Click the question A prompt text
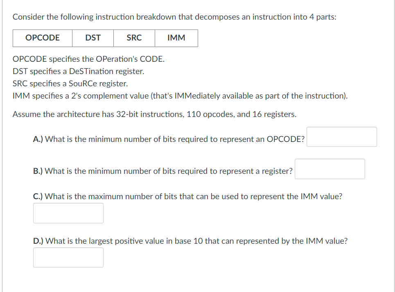The height and width of the screenshot is (292, 395). tap(169, 139)
